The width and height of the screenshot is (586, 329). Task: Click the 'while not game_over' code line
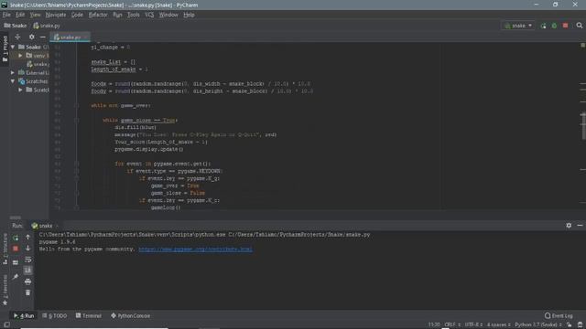[121, 106]
